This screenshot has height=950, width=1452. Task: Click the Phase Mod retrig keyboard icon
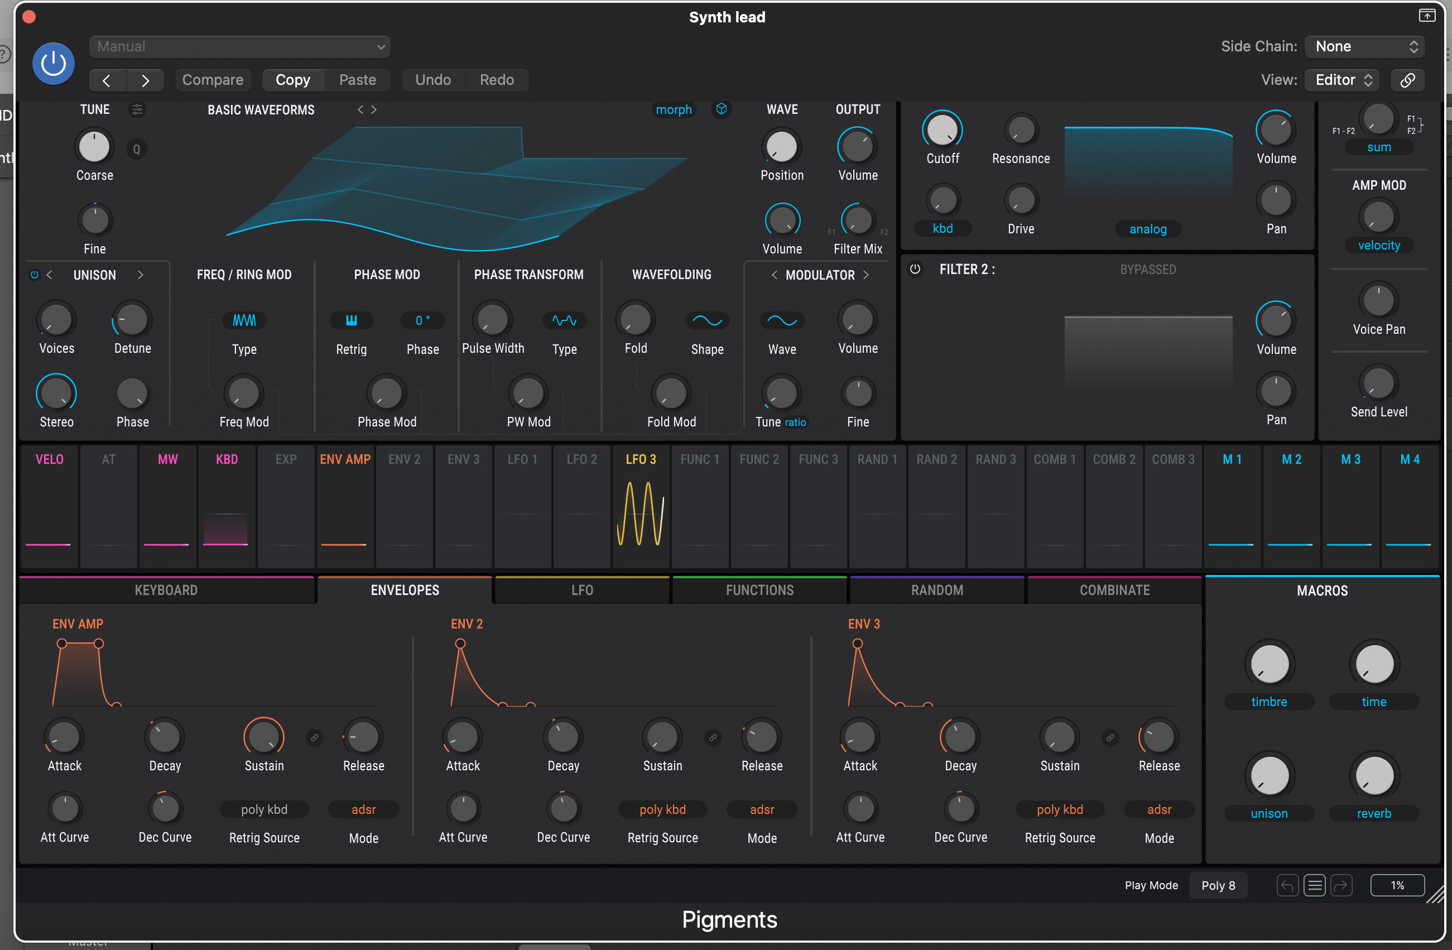352,320
